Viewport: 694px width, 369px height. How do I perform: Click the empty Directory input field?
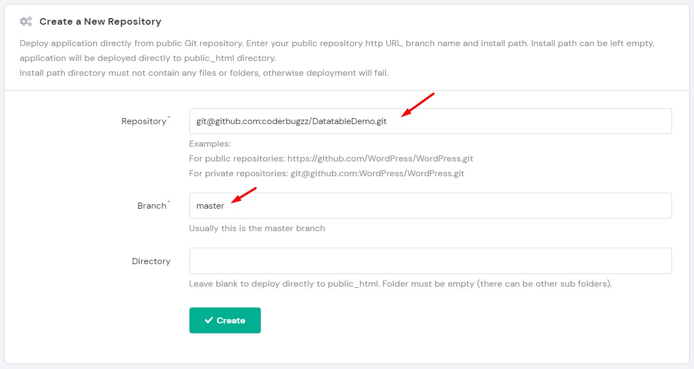tap(430, 260)
